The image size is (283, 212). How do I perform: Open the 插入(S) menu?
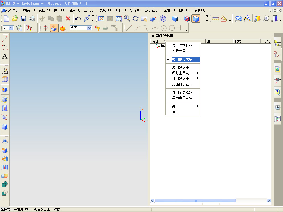(x=59, y=10)
